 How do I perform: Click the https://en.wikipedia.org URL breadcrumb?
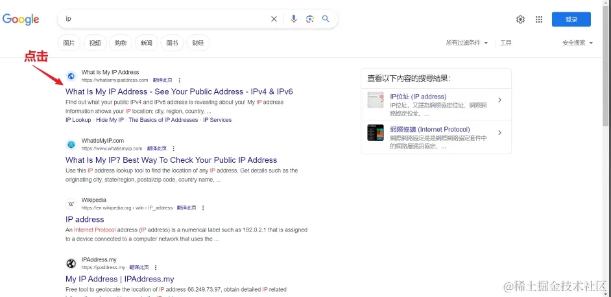pos(126,208)
